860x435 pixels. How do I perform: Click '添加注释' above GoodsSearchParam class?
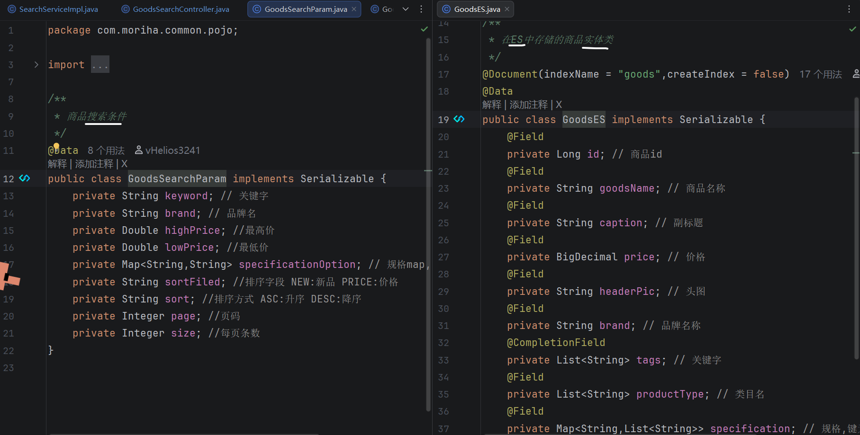click(x=94, y=164)
